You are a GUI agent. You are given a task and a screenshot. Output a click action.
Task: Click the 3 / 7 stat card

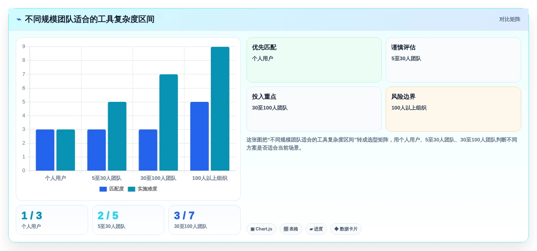[204, 220]
